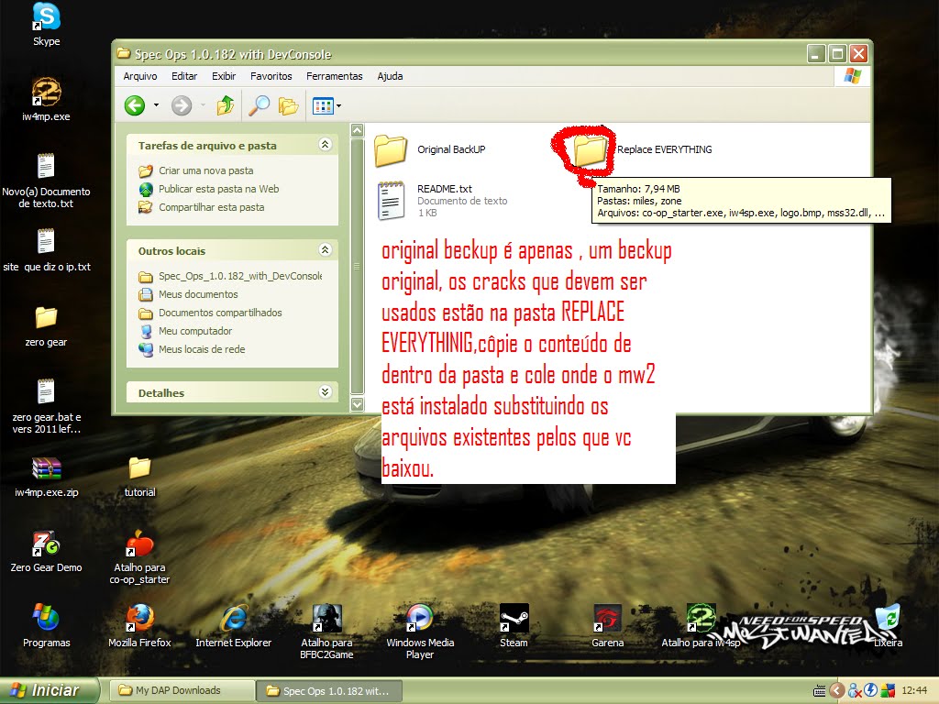
Task: Go to Meus locais de rede
Action: coord(193,349)
